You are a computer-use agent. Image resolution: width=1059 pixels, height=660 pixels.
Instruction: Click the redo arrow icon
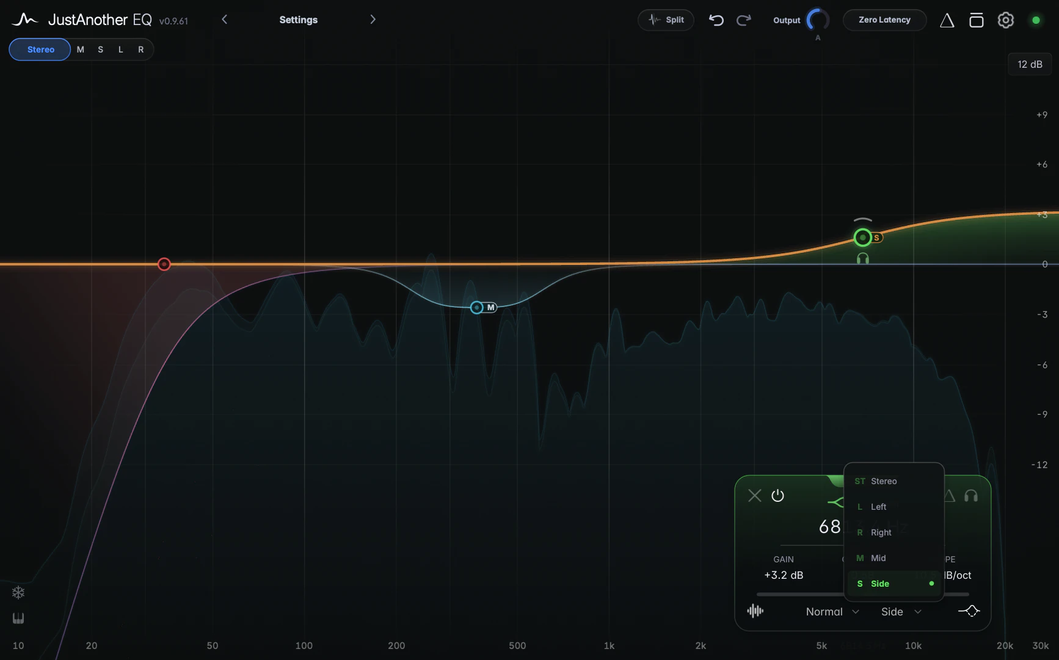[x=743, y=20]
